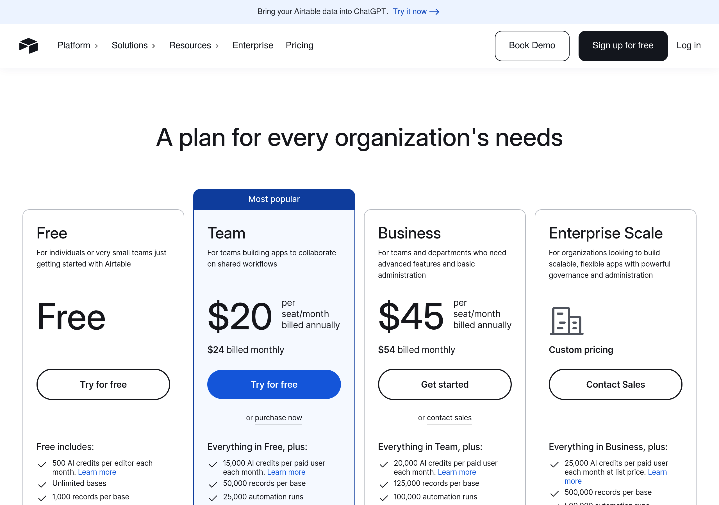
Task: Click Contact Sales on Enterprise Scale plan
Action: [x=615, y=384]
